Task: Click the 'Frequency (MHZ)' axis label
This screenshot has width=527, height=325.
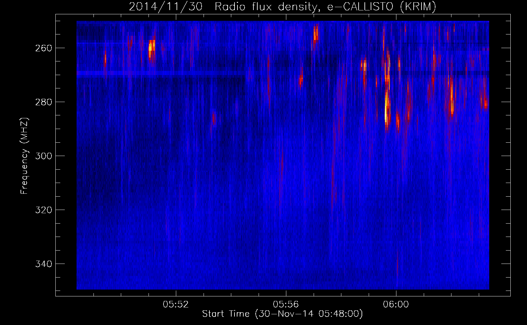Action: pyautogui.click(x=24, y=156)
